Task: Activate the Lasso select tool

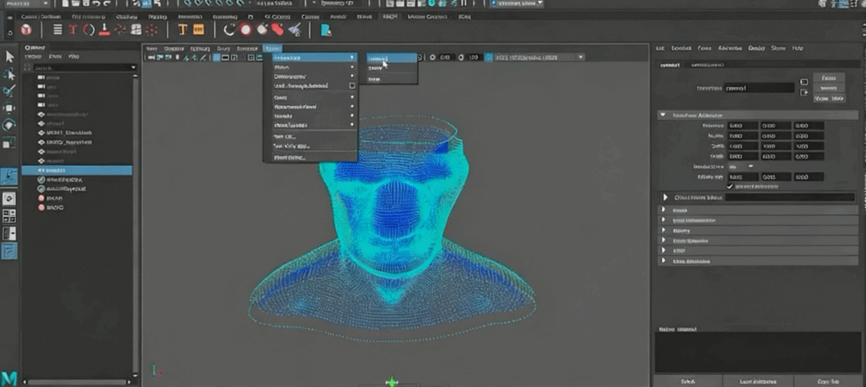Action: pos(10,74)
